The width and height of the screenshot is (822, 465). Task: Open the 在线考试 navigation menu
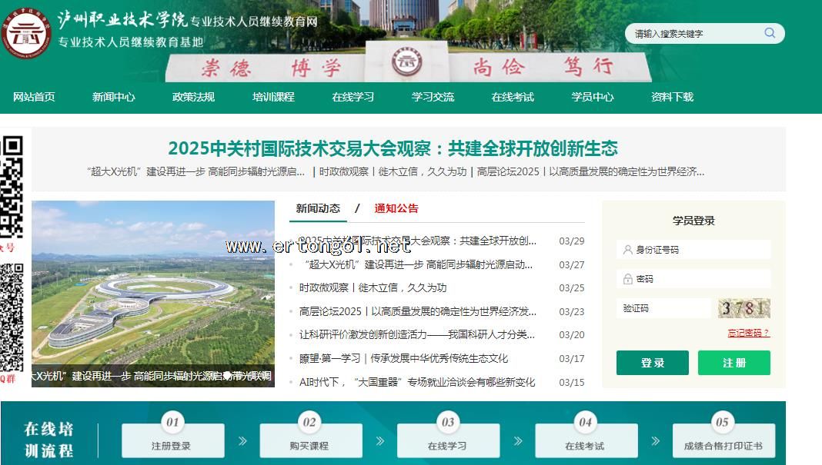(x=513, y=97)
